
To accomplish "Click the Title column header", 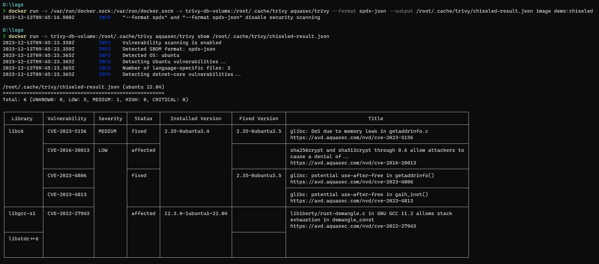I will [x=376, y=119].
